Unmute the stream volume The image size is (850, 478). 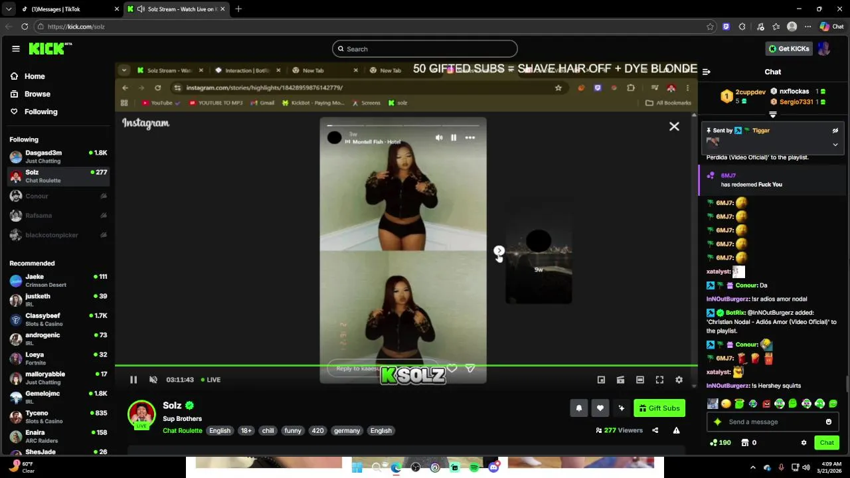(153, 380)
